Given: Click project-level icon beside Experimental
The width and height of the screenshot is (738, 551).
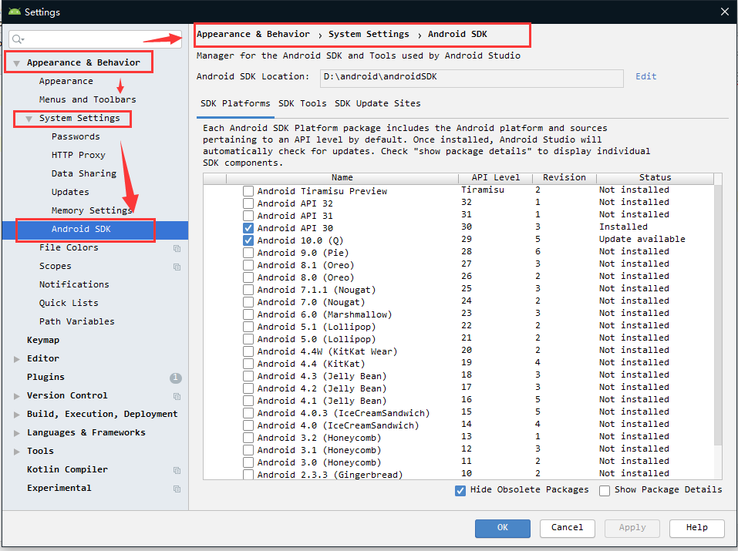Looking at the screenshot, I should point(177,489).
